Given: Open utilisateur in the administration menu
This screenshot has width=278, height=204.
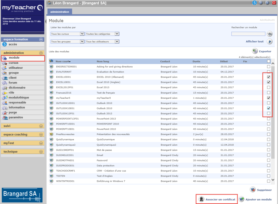Looking at the screenshot, I should tap(16, 68).
